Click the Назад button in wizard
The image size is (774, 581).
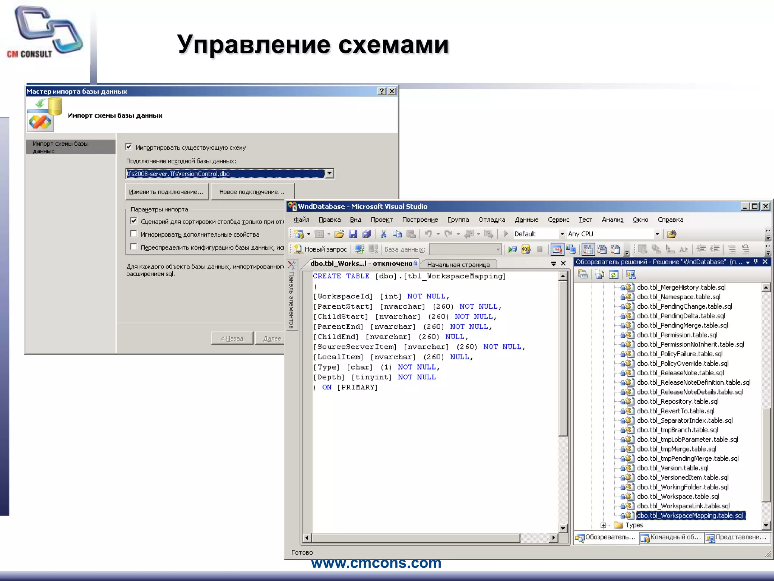tap(232, 339)
